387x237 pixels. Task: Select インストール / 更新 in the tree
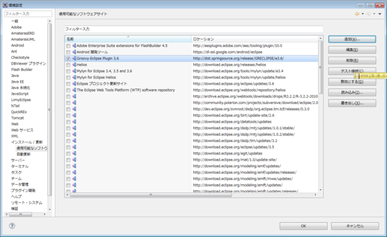pos(27,142)
